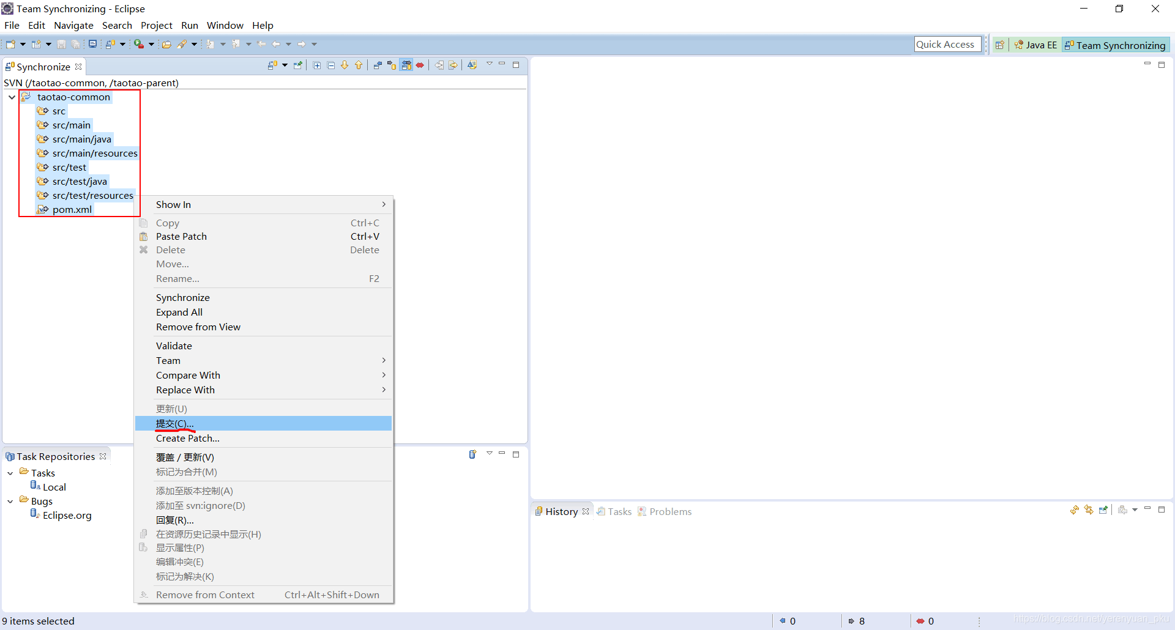The height and width of the screenshot is (630, 1175).
Task: Click the Save All icon in main toolbar
Action: 76,44
